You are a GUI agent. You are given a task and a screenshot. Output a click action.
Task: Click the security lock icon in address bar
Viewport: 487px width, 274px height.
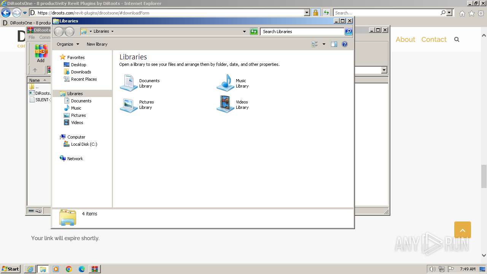315,13
